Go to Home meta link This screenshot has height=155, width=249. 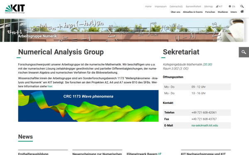[x=148, y=7]
